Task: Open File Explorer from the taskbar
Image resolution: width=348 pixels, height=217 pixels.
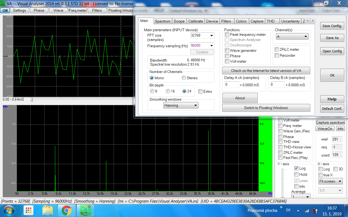Action: 48,210
